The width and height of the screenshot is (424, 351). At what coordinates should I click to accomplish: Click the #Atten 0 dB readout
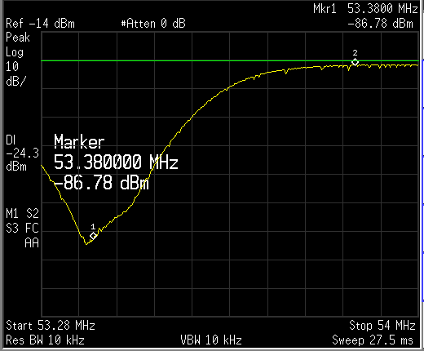153,24
